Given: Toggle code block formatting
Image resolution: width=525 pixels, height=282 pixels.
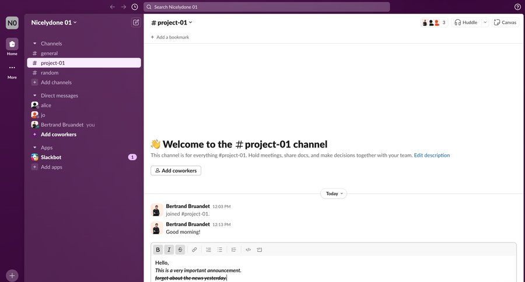Looking at the screenshot, I should pyautogui.click(x=259, y=249).
